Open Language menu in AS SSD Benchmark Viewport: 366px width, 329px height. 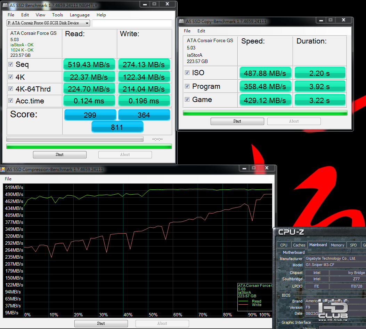80,15
